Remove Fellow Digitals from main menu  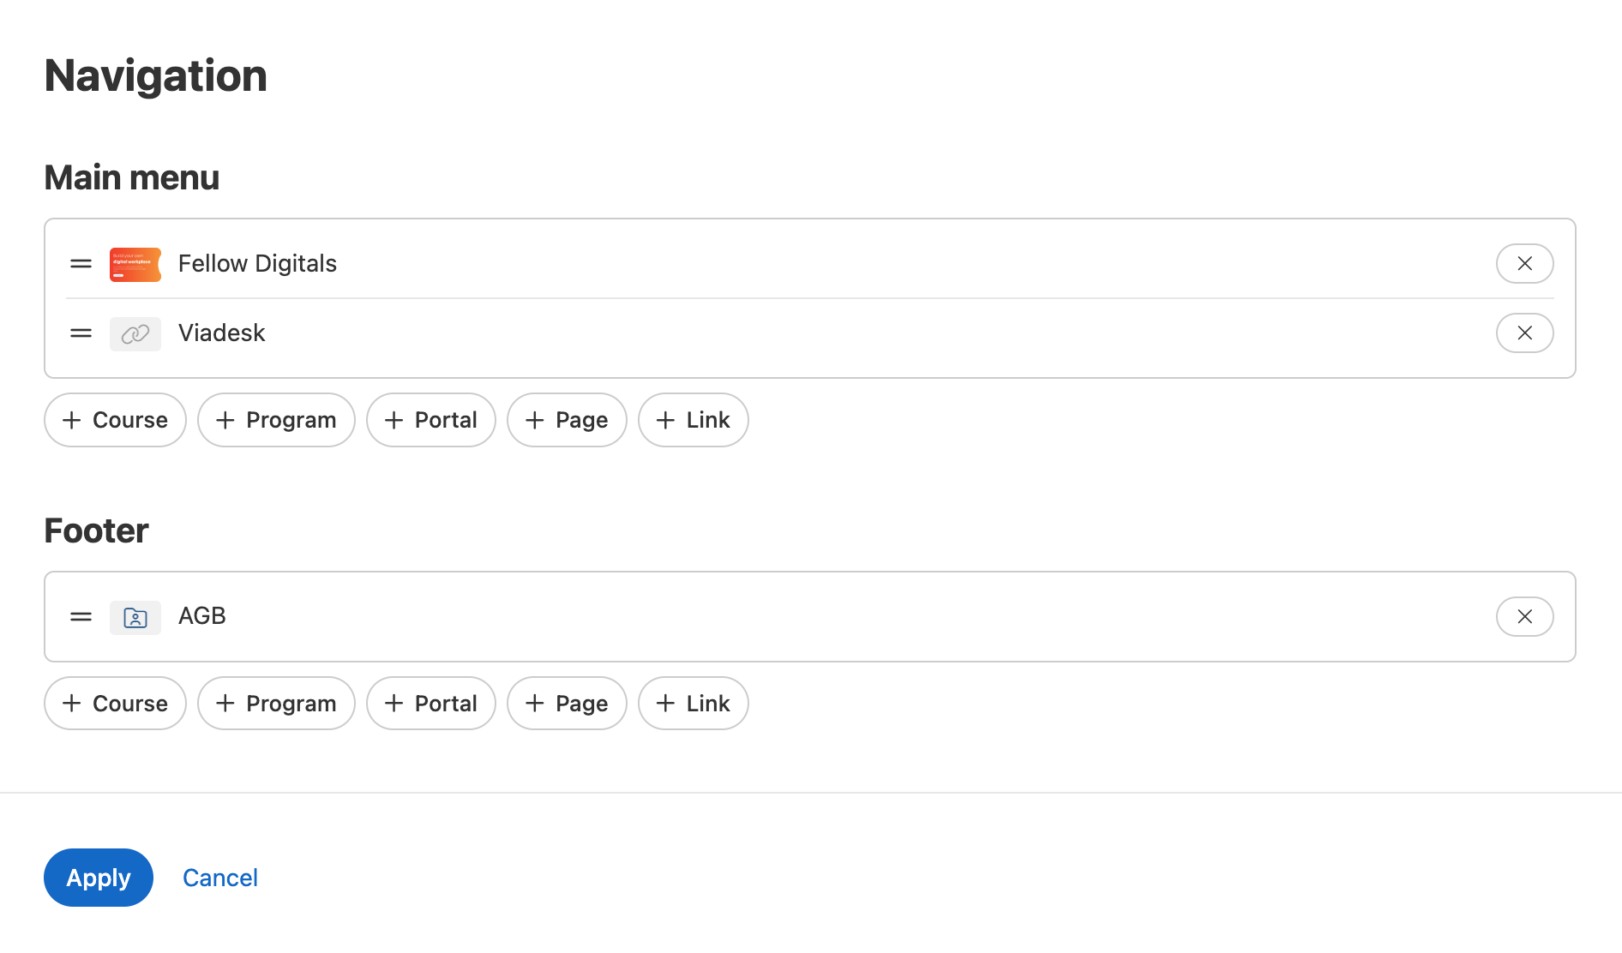click(1524, 264)
